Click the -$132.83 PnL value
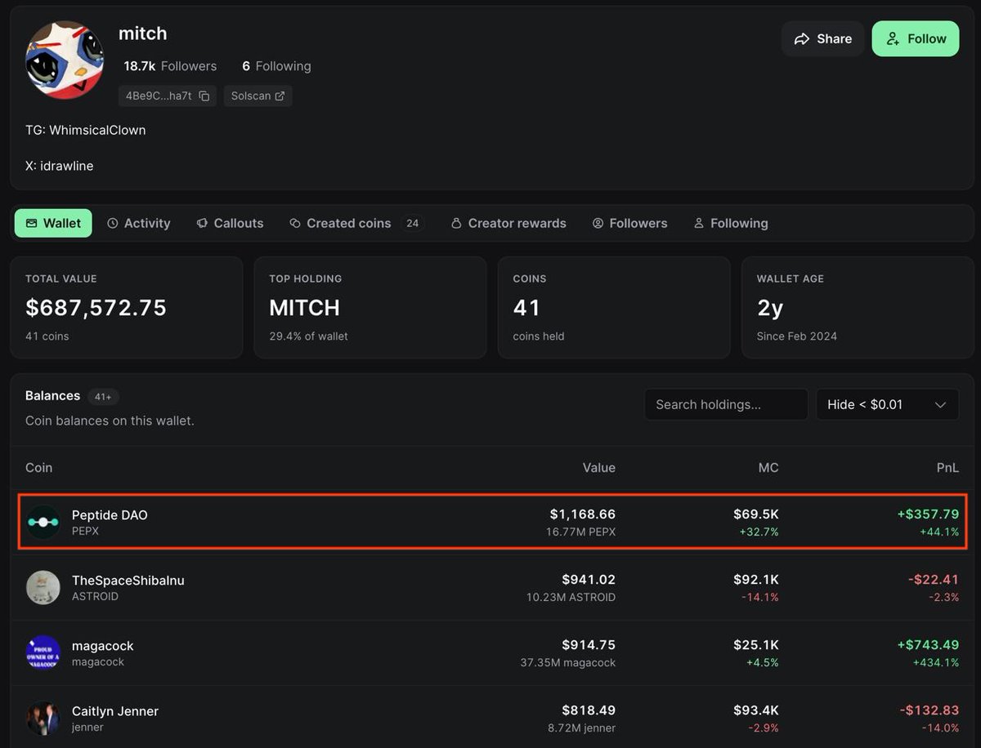Image resolution: width=981 pixels, height=748 pixels. pos(929,710)
